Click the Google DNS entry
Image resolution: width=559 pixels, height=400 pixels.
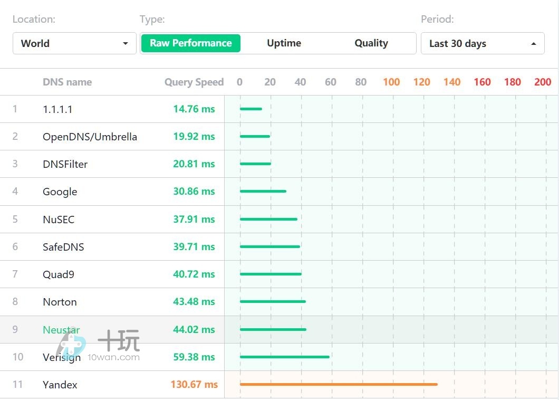[60, 192]
